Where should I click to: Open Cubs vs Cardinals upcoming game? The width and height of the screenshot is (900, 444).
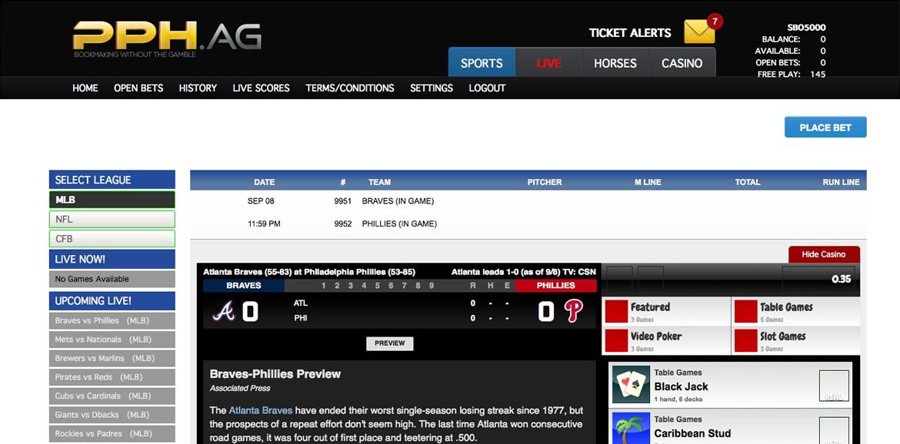click(112, 396)
